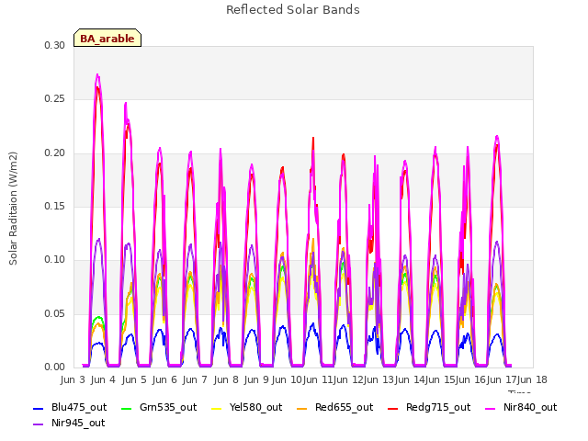
Task: Click the Jun 8 x-axis date label
Action: pos(226,379)
